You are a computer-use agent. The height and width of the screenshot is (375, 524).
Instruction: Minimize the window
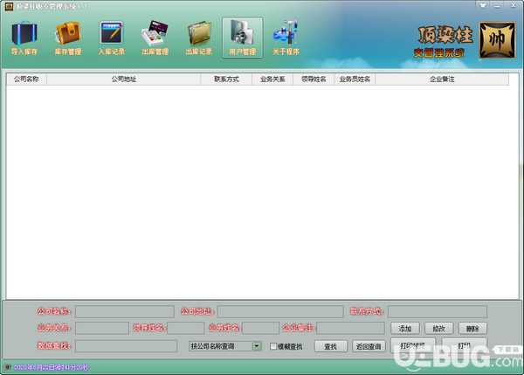click(x=497, y=6)
